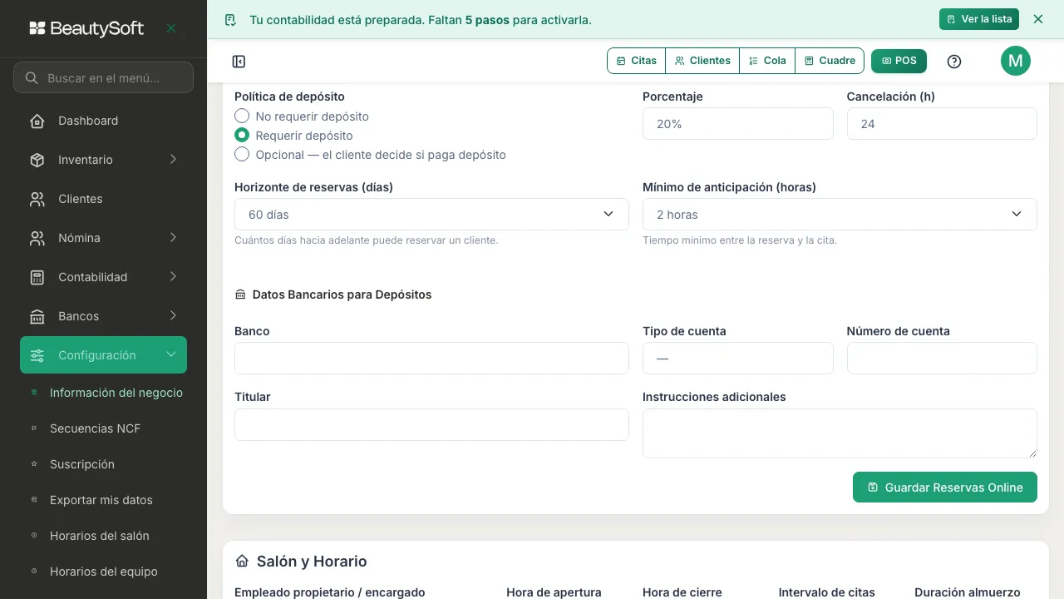The height and width of the screenshot is (599, 1064).
Task: Focus the Buscar en el menú field
Action: pyautogui.click(x=103, y=78)
